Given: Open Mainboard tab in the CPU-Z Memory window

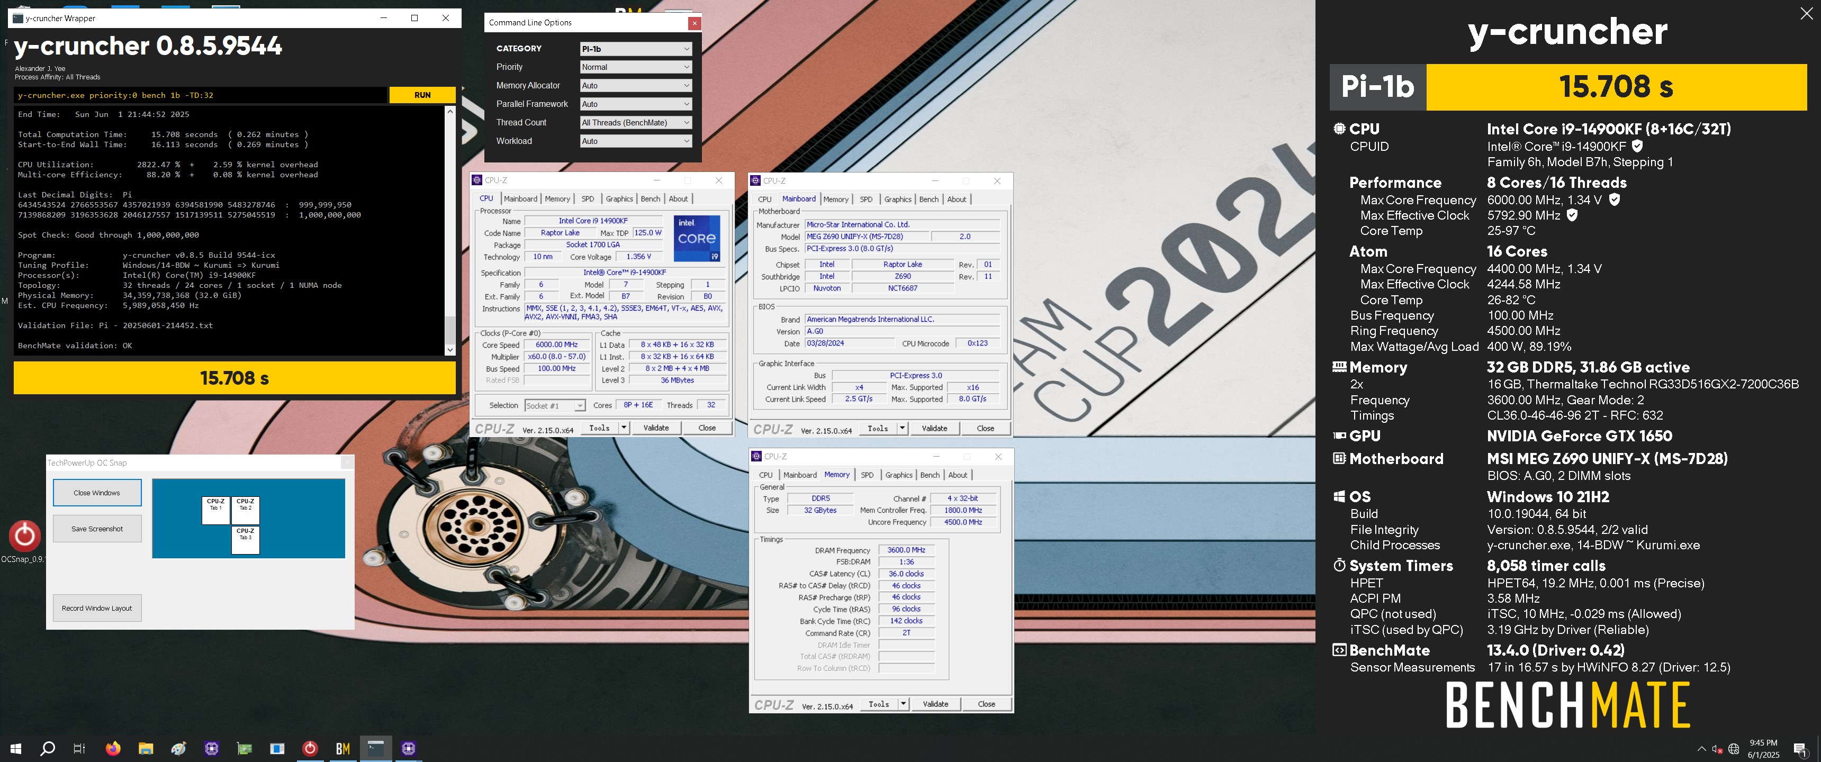Looking at the screenshot, I should pos(799,475).
